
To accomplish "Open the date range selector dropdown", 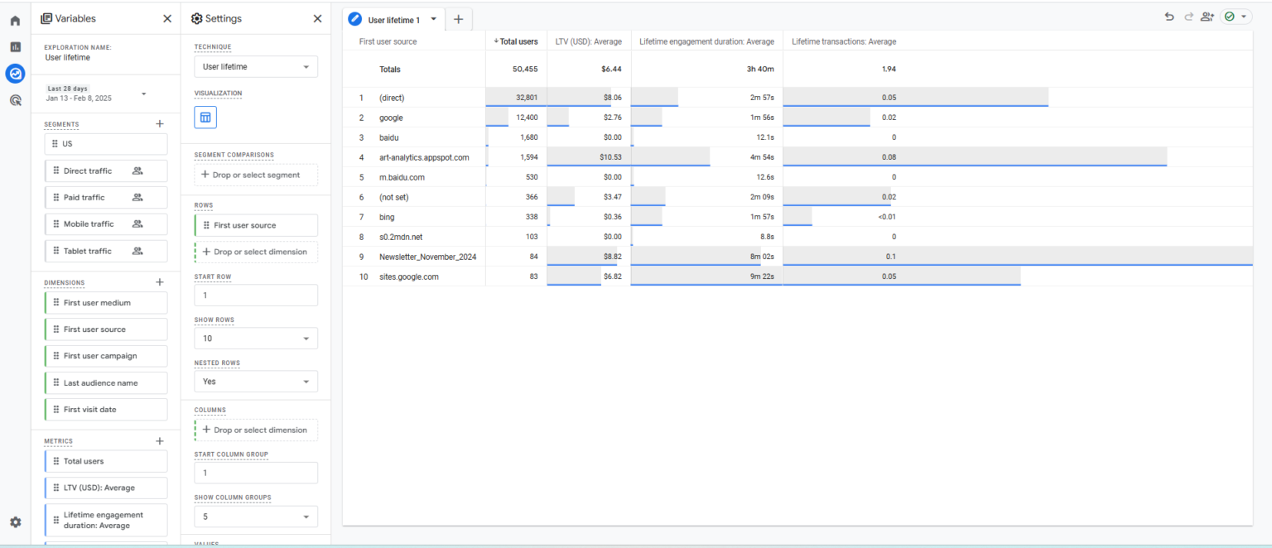I will [x=144, y=94].
